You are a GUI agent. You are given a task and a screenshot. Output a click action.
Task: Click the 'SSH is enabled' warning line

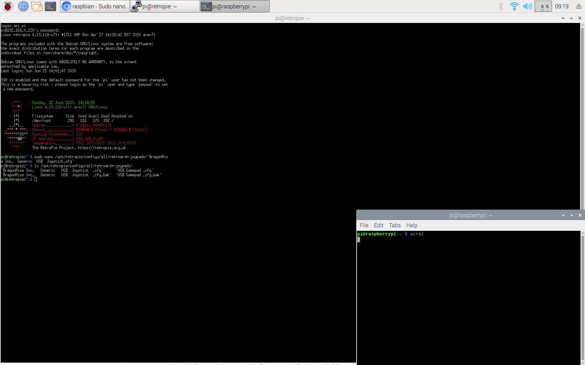[83, 80]
